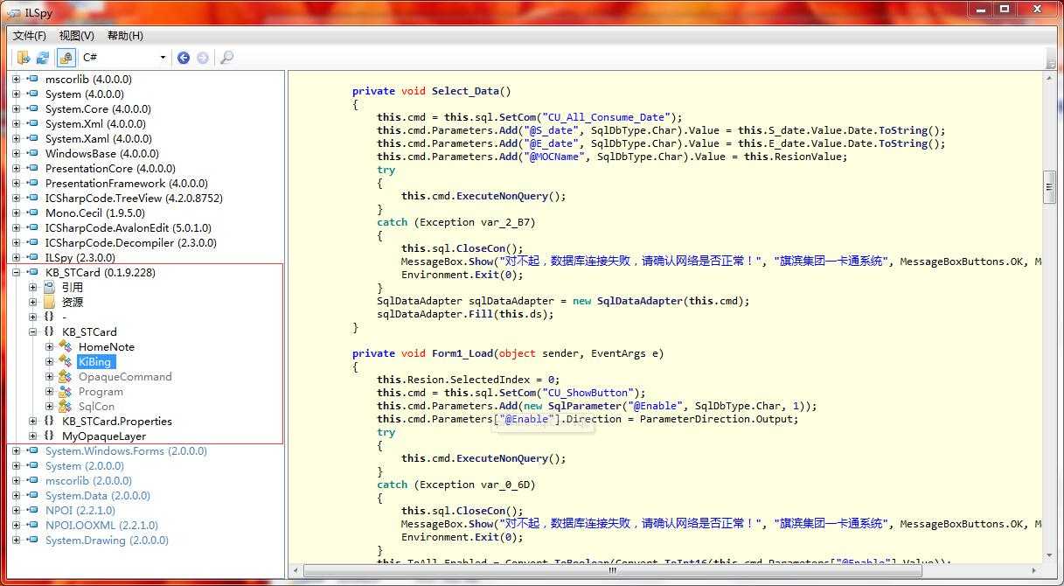Select the SqlCon class tree item

[96, 406]
